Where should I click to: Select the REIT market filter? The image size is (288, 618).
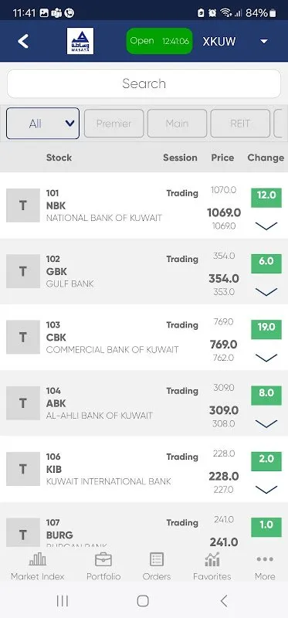[x=240, y=124]
